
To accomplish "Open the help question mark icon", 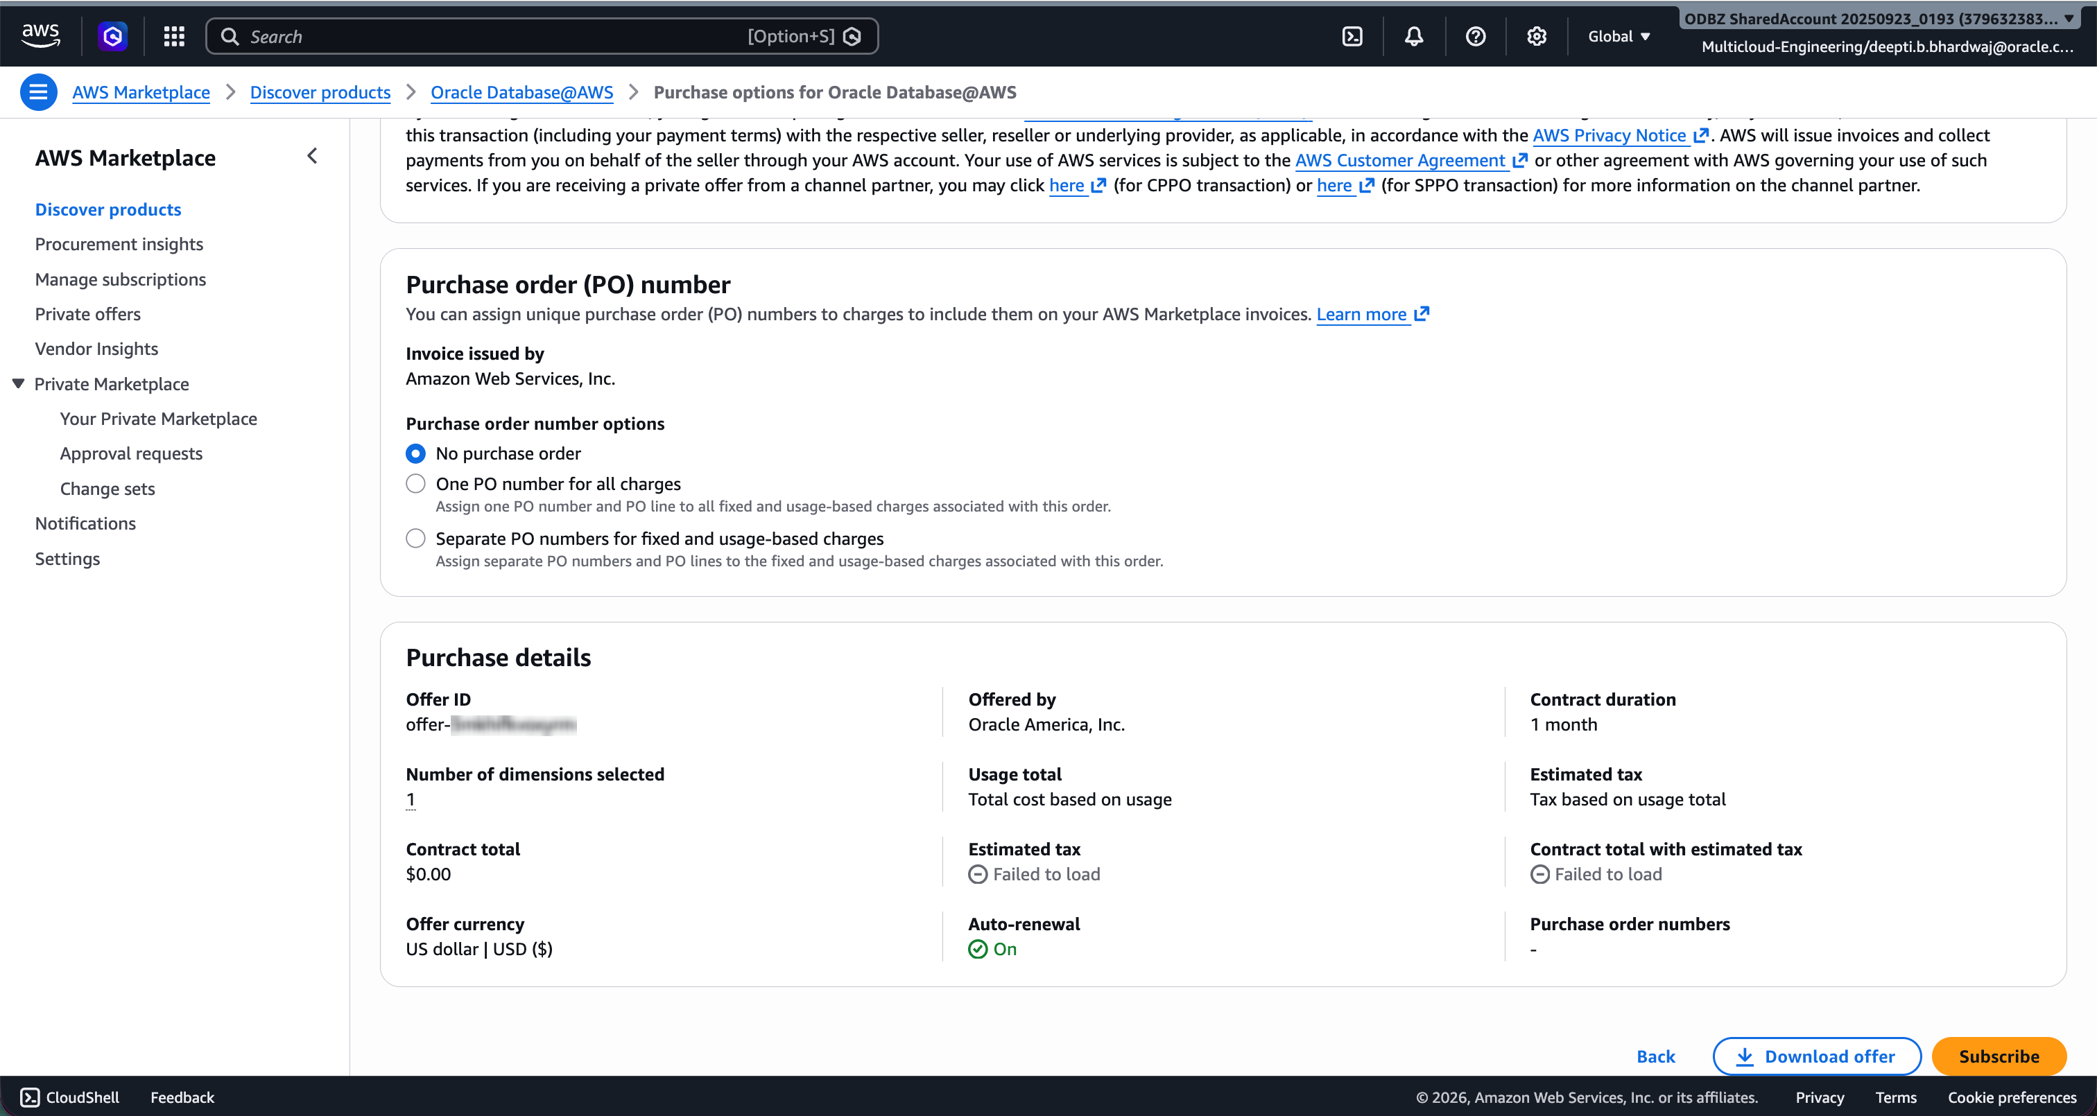I will [1475, 36].
